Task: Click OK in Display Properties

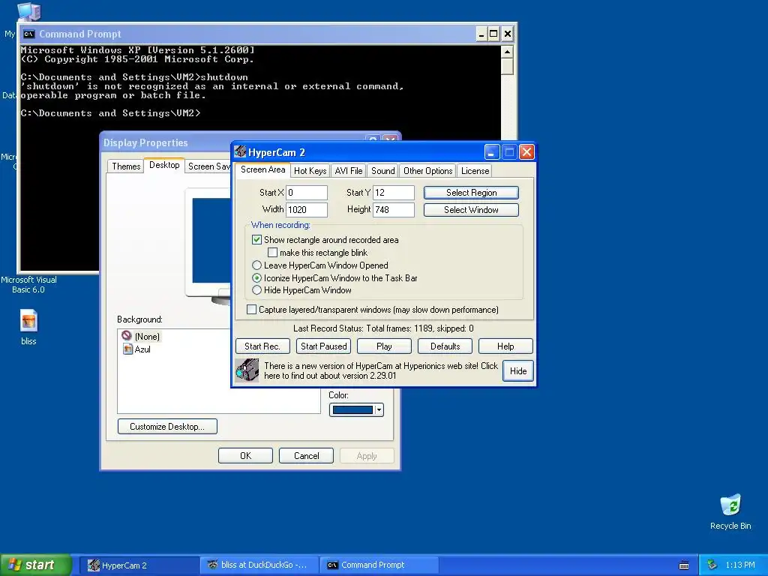Action: click(x=245, y=455)
